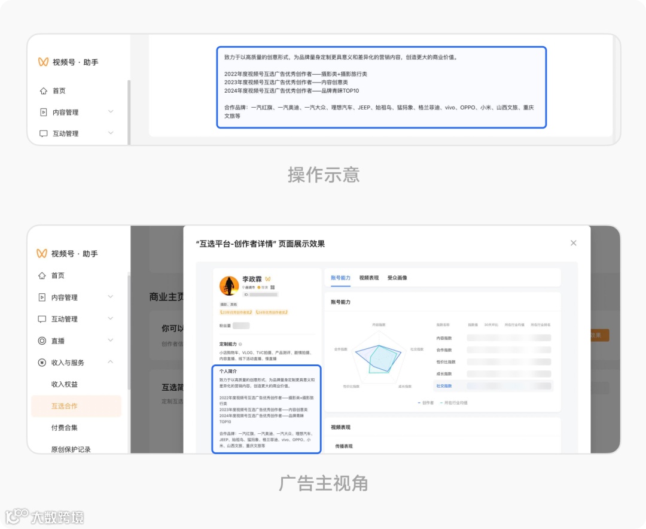
Task: Expand 内容管理 chevron in top panel
Action: pos(111,112)
